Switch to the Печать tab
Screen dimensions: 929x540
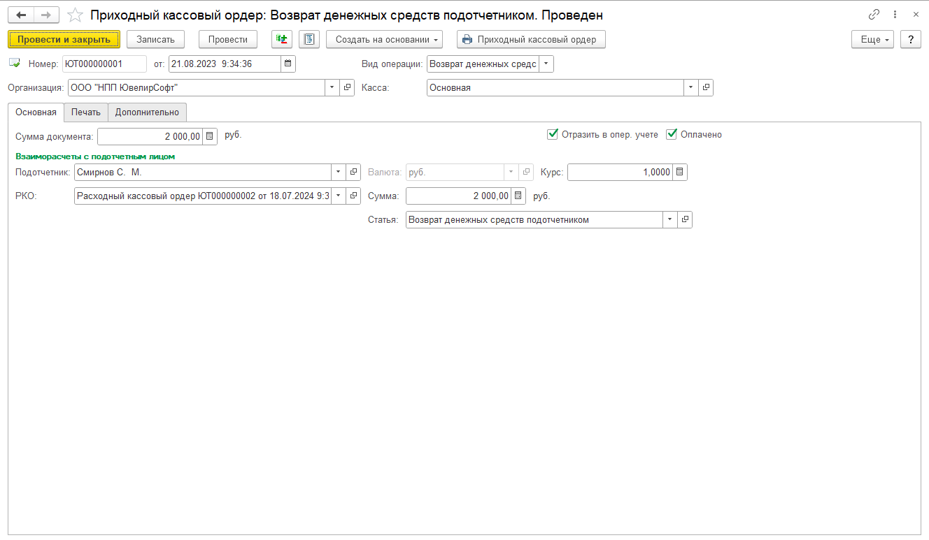coord(86,112)
